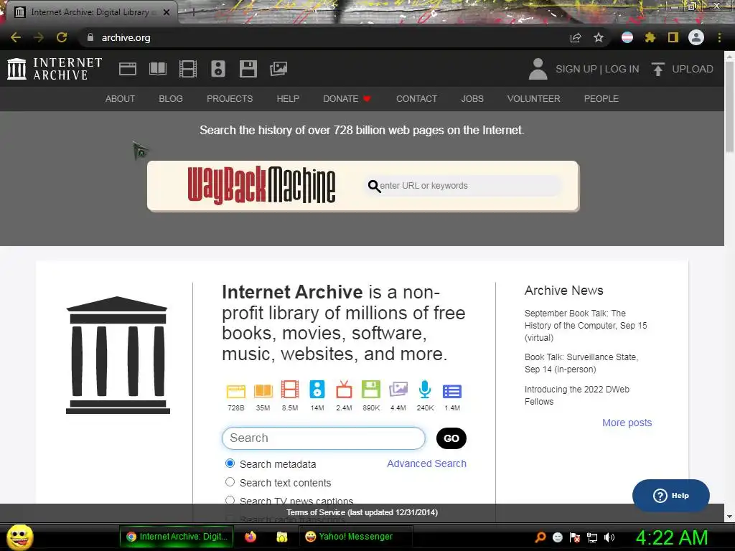Open the Software floppy icon in top navigation
Image resolution: width=735 pixels, height=551 pixels.
coord(248,69)
